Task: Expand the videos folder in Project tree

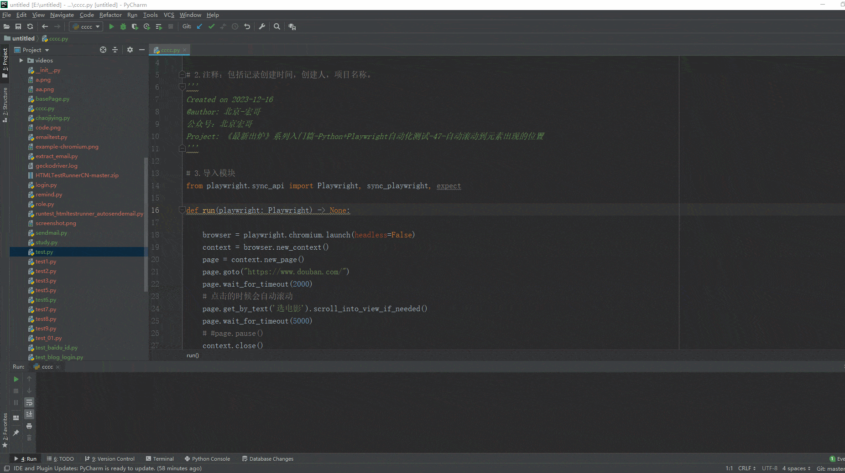Action: (x=21, y=60)
